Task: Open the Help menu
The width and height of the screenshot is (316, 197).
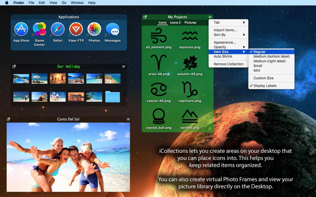Action: click(92, 3)
